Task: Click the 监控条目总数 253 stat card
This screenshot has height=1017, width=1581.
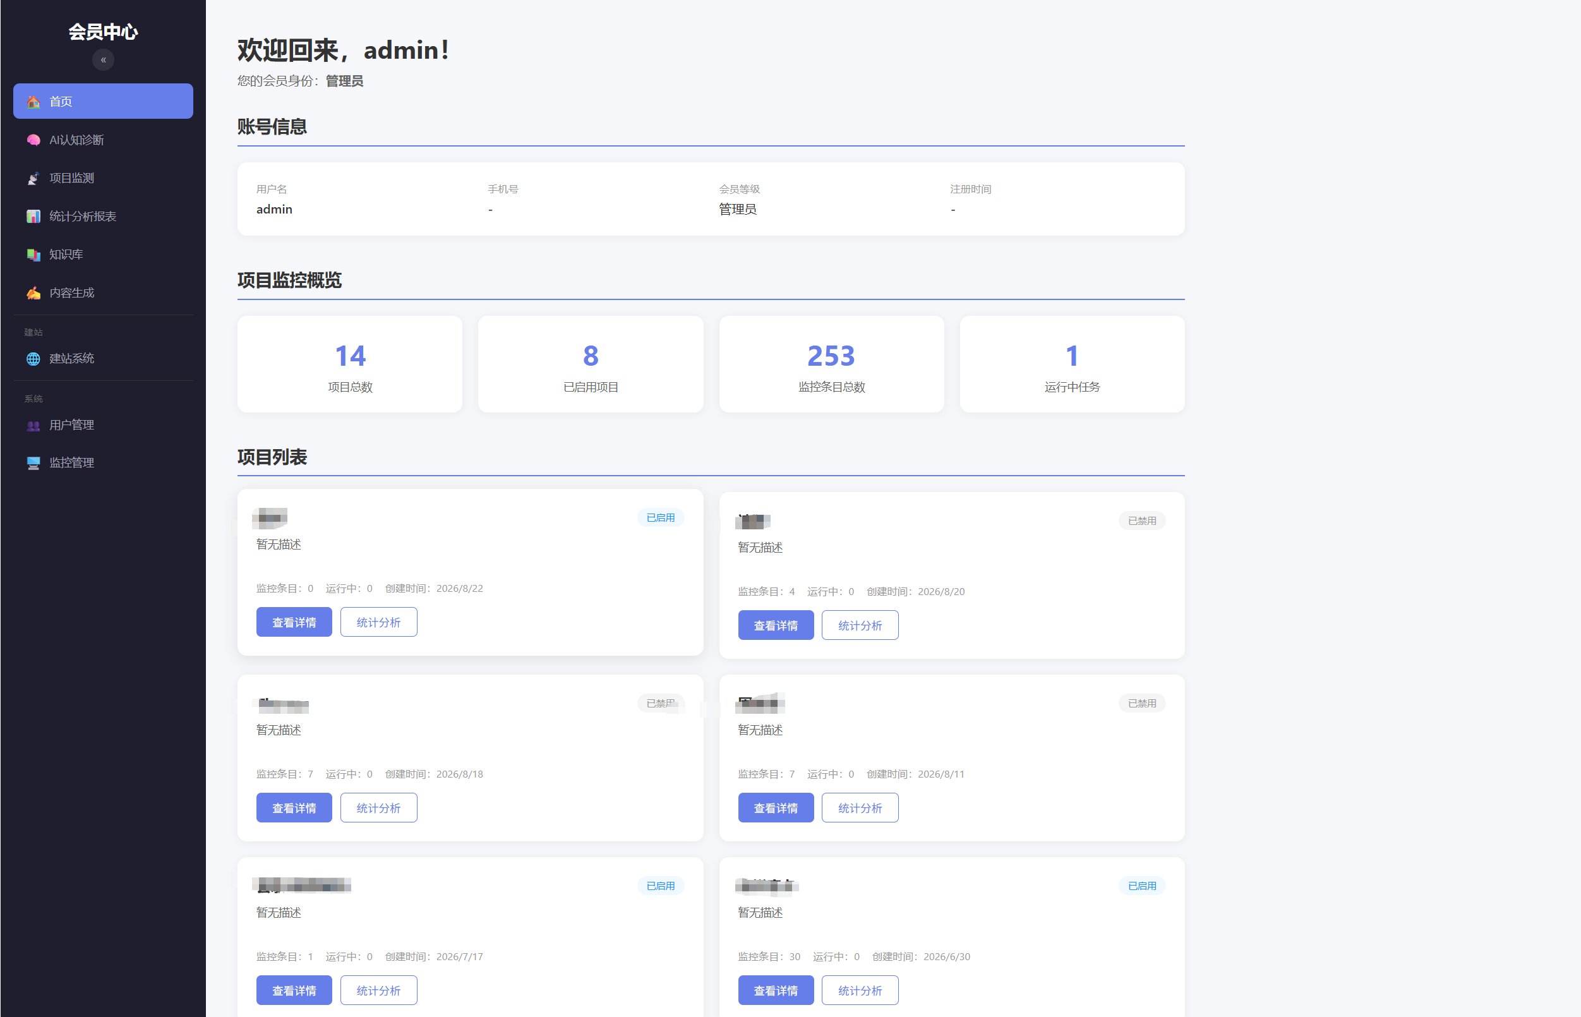Action: tap(831, 364)
